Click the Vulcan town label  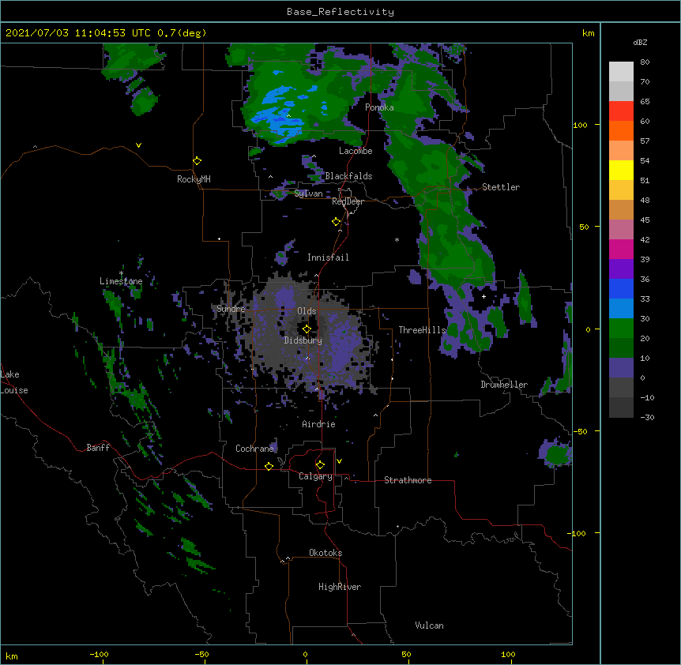coord(429,626)
